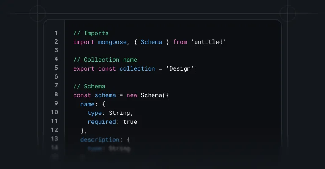Image resolution: width=325 pixels, height=169 pixels.
Task: Click the '// Imports' comment on line 1
Action: [x=91, y=33]
